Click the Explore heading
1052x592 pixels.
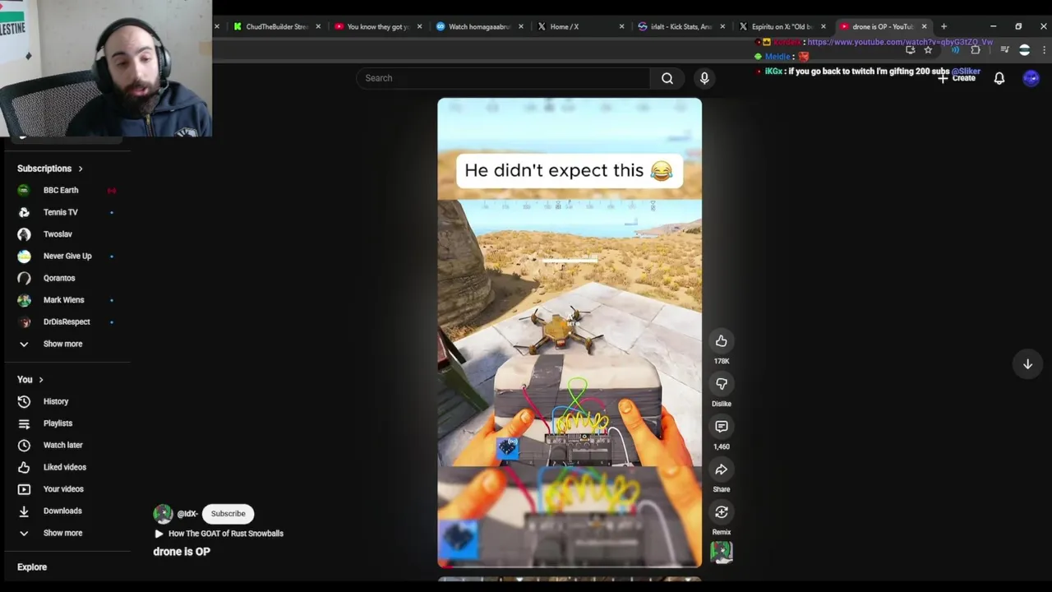[x=32, y=567]
